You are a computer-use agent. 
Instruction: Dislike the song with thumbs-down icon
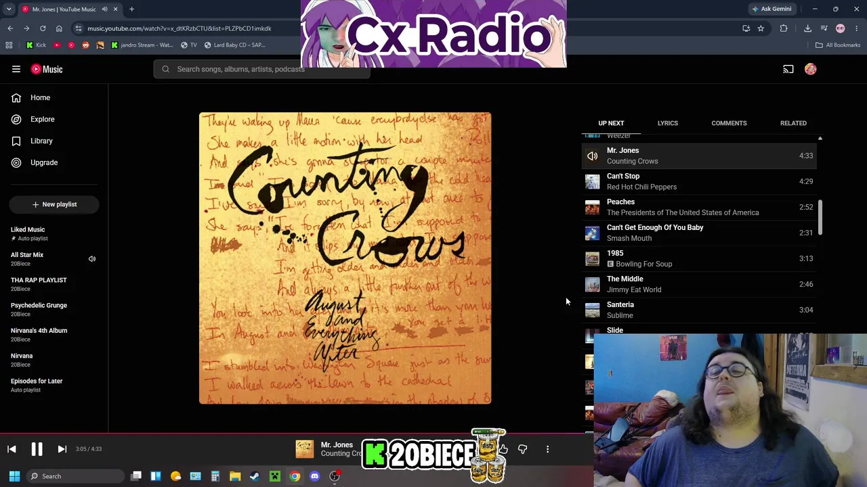click(x=522, y=449)
